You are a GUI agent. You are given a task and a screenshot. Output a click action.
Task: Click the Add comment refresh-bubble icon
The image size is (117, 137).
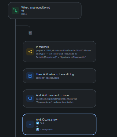(30, 98)
